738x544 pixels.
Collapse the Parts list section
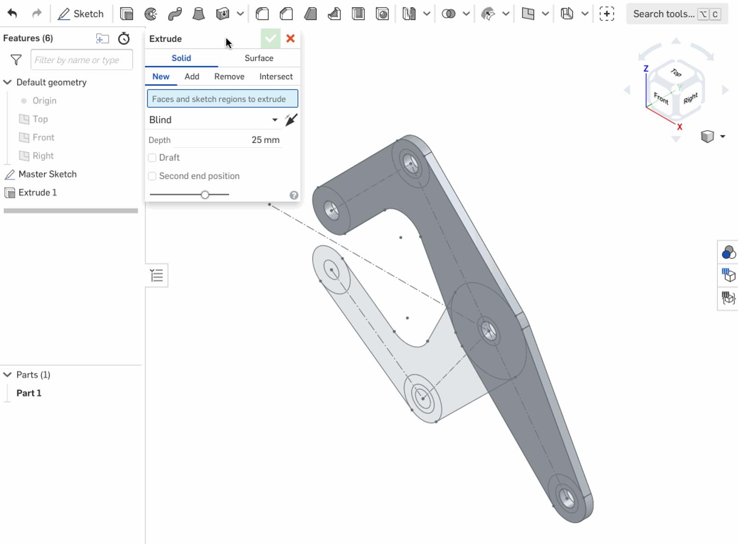point(7,375)
